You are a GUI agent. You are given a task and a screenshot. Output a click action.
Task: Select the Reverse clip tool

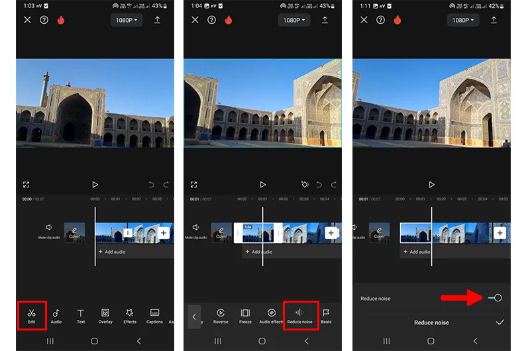[x=221, y=316]
